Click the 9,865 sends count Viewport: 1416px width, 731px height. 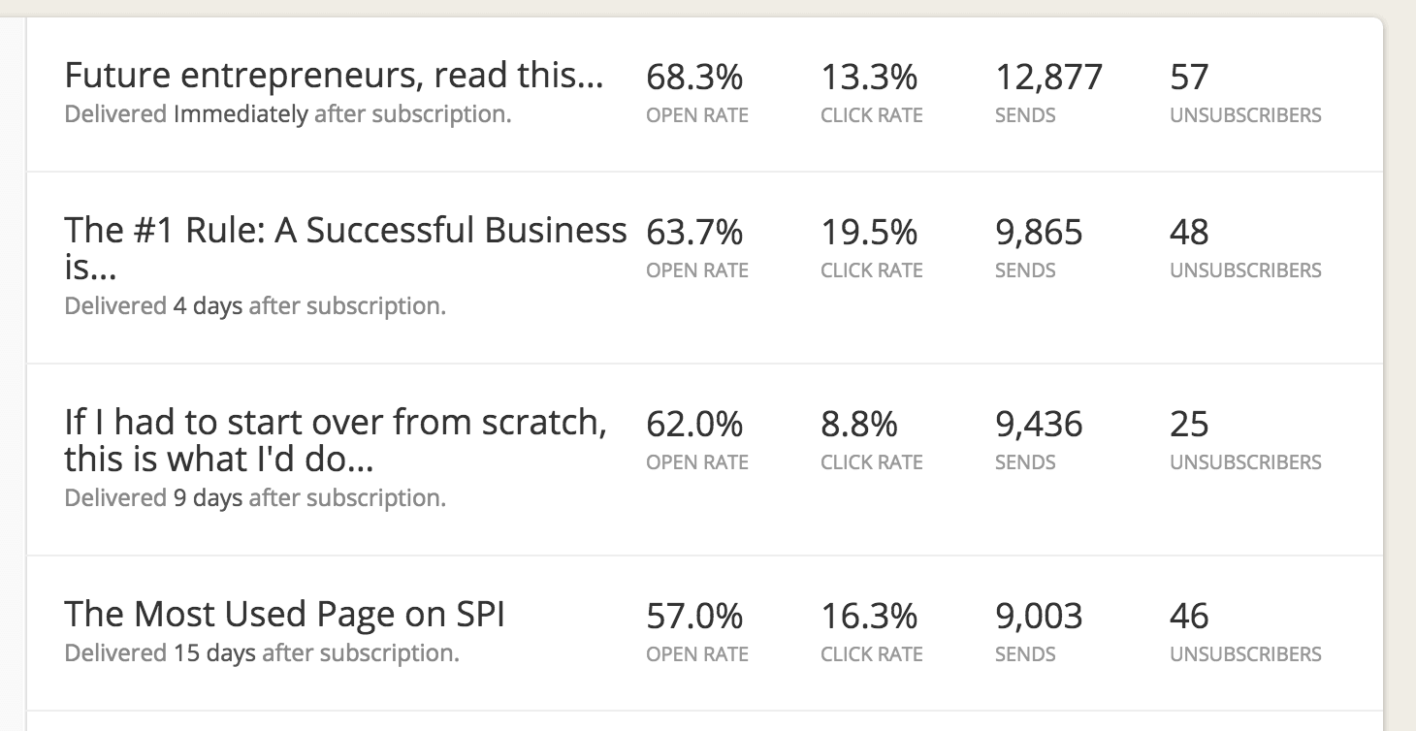(1039, 232)
